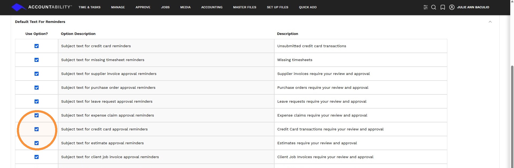Edit 'Unsubmitted credit card transactions' description
Image resolution: width=514 pixels, height=168 pixels.
click(361, 46)
